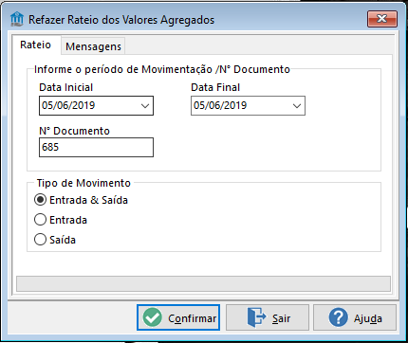Click the 'N° Documento' label
This screenshot has width=408, height=343.
[74, 131]
